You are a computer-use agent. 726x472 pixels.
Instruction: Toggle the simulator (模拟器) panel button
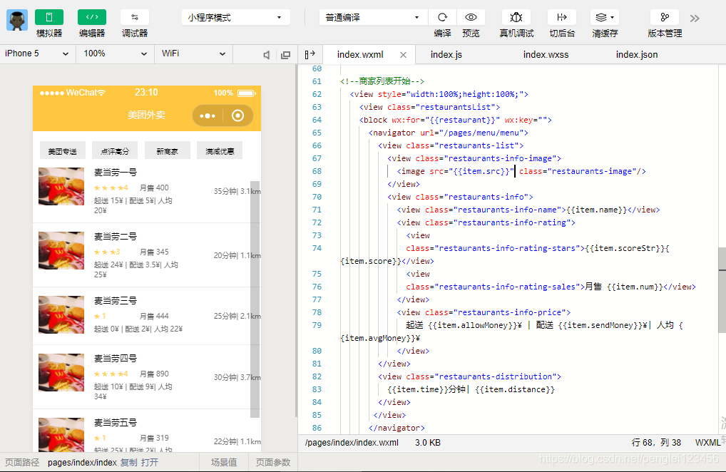[x=49, y=18]
